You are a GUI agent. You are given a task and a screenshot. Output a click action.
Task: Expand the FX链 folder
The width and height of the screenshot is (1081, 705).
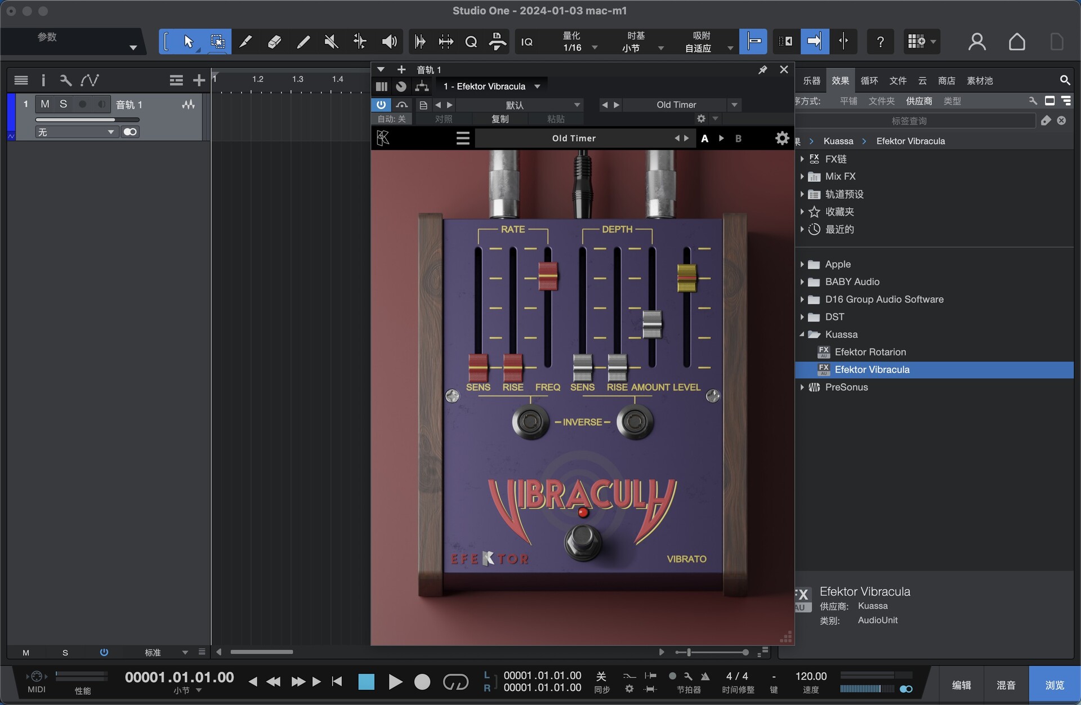[x=802, y=159]
